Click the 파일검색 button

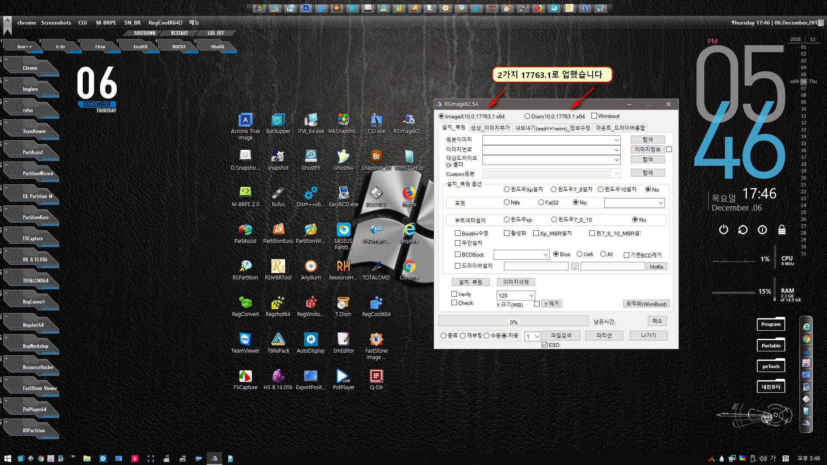click(x=561, y=335)
